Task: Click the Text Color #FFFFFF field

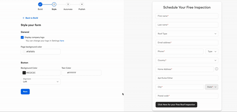Action: click(x=81, y=73)
